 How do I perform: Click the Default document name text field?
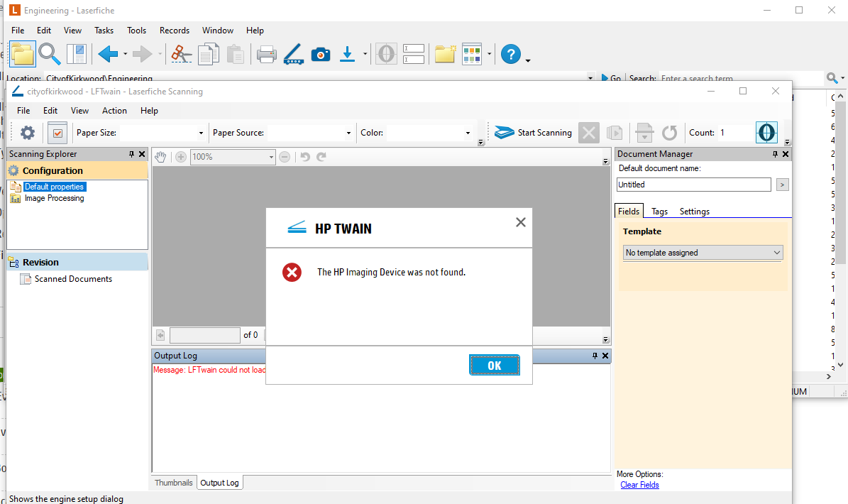693,185
